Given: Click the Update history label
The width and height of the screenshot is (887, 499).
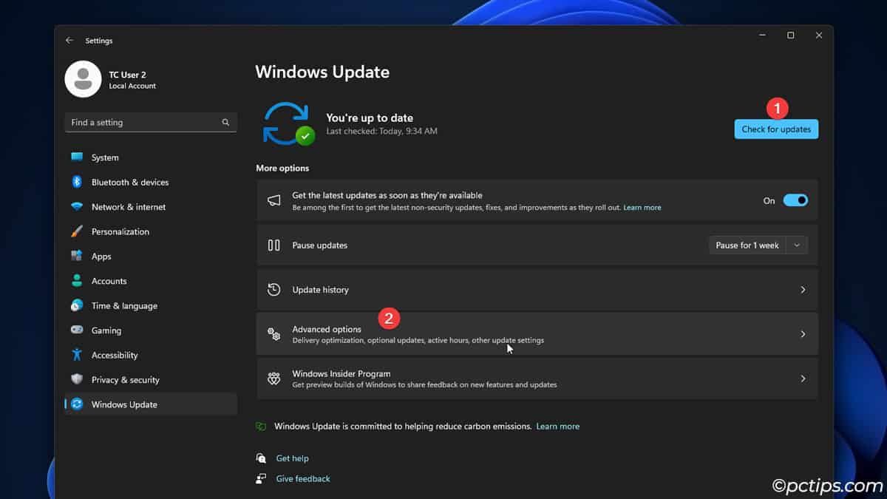Looking at the screenshot, I should tap(320, 290).
